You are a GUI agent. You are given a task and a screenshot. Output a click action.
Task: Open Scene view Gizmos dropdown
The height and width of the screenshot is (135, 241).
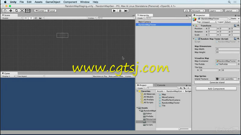click(x=92, y=18)
